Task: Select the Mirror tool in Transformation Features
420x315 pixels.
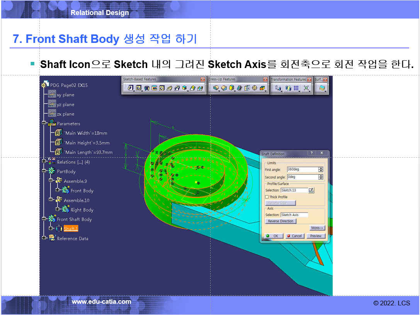Action: (288, 88)
